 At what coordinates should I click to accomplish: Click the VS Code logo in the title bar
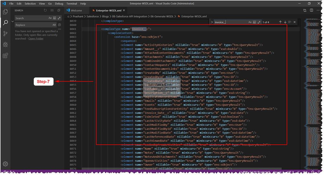[x=4, y=3]
